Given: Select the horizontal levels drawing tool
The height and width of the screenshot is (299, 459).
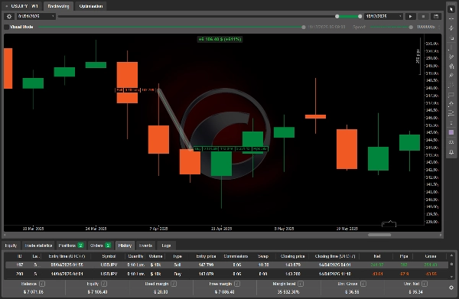Looking at the screenshot, I should tap(451, 113).
